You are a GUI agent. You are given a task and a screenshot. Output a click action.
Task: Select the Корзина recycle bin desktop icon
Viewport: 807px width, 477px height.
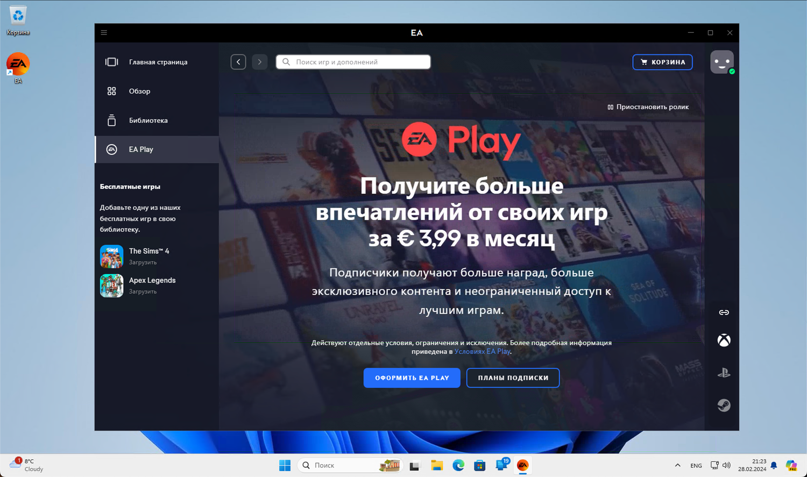[18, 20]
